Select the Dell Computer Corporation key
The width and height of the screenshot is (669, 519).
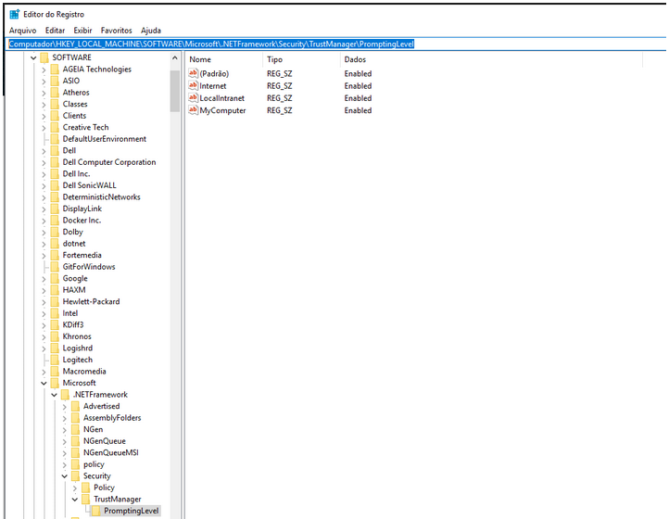(109, 162)
